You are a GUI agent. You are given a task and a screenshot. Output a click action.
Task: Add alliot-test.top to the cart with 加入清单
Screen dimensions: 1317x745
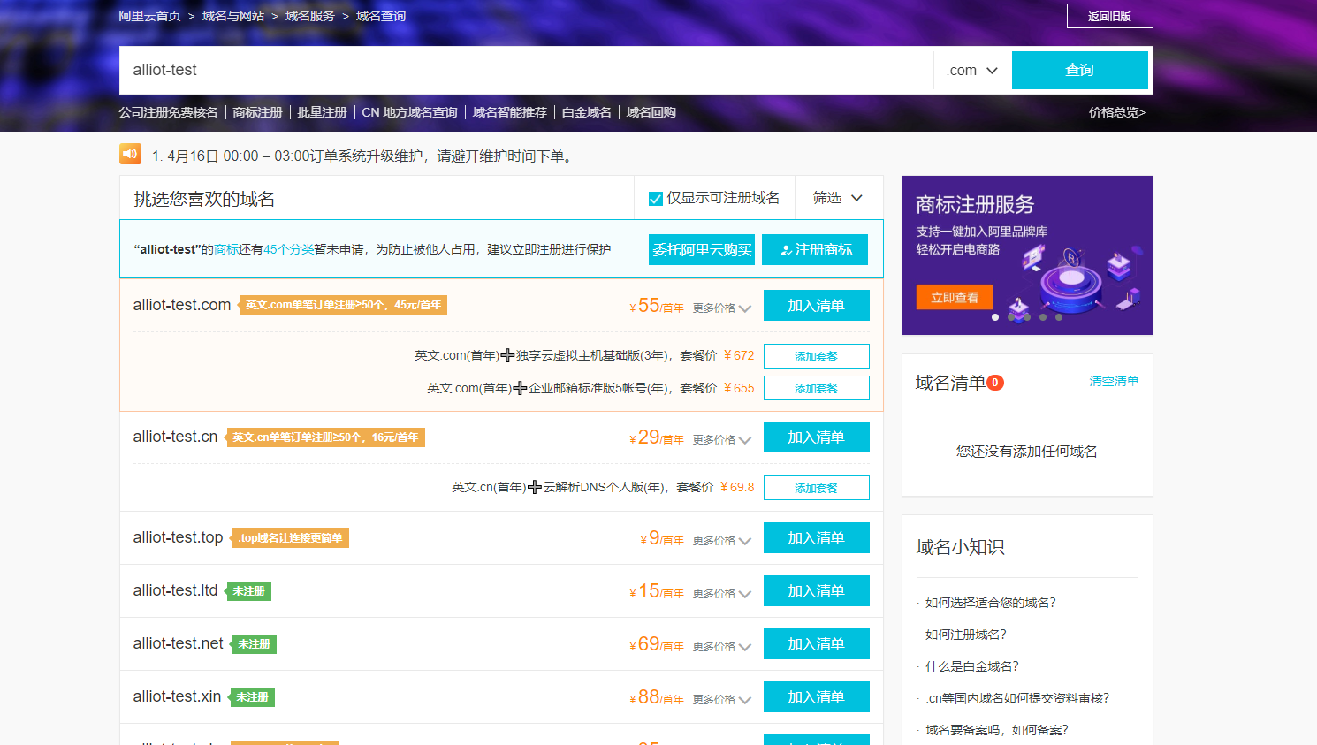(x=816, y=537)
